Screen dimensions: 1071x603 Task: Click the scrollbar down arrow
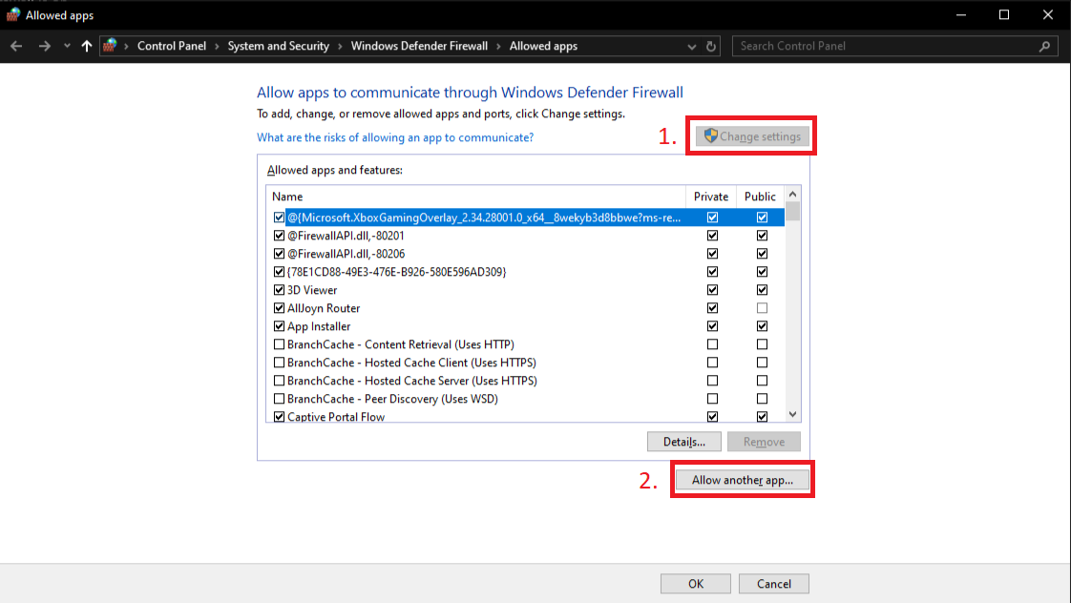(x=793, y=414)
